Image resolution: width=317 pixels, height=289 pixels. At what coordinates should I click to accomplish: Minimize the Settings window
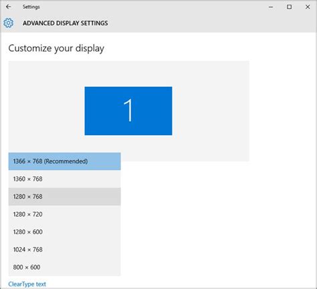pyautogui.click(x=271, y=7)
